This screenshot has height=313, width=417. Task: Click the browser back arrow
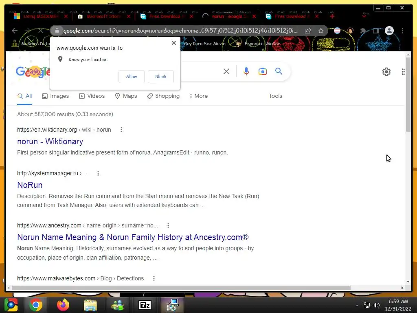[x=15, y=31]
